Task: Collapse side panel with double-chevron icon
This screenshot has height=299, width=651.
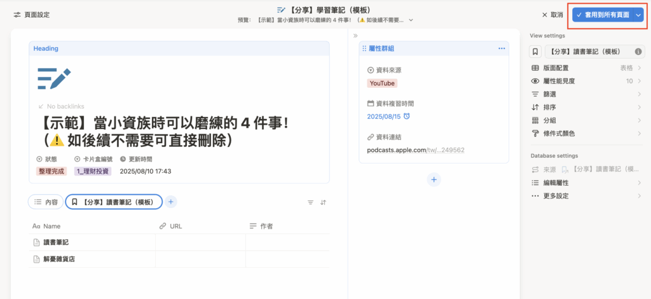Action: [x=355, y=36]
